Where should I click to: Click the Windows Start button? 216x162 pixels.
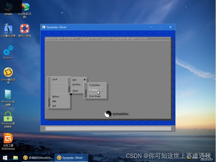5,158
